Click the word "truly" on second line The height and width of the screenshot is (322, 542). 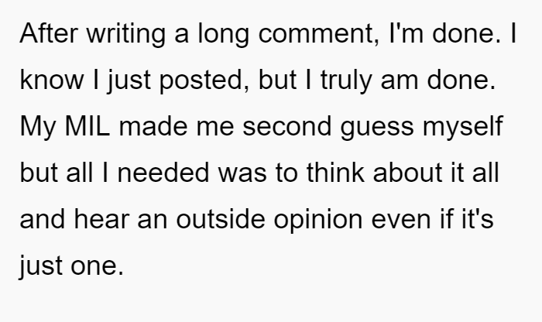(346, 81)
